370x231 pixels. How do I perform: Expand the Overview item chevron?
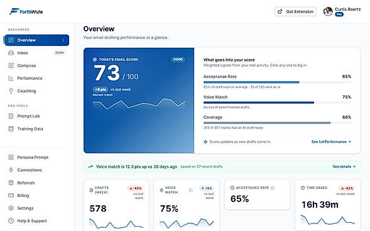(63, 40)
